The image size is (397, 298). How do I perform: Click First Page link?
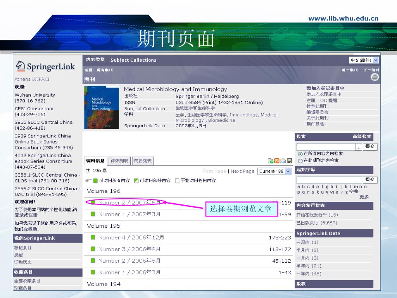click(x=214, y=171)
